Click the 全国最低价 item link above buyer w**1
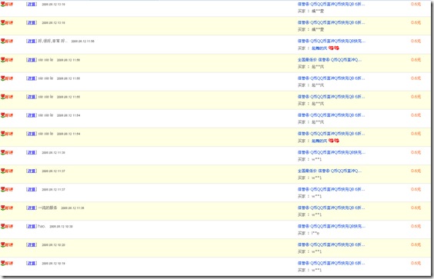The image size is (434, 279). tap(329, 171)
